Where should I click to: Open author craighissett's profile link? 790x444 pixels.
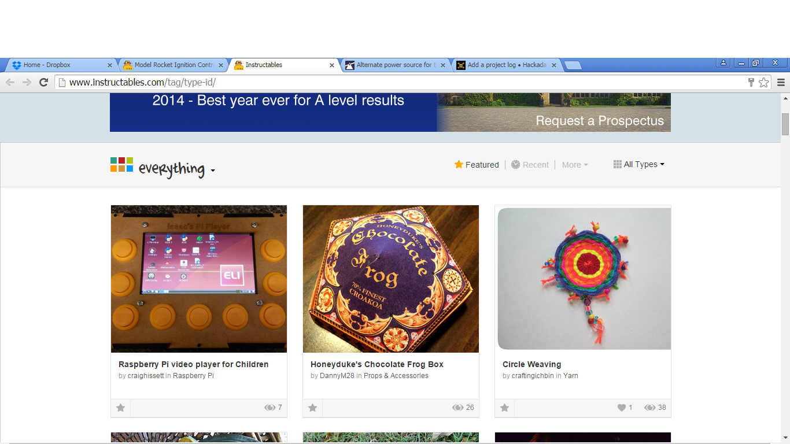point(146,376)
